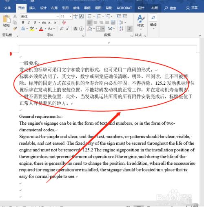
Task: Expand the highlight color dropdown arrow
Action: (x=36, y=29)
